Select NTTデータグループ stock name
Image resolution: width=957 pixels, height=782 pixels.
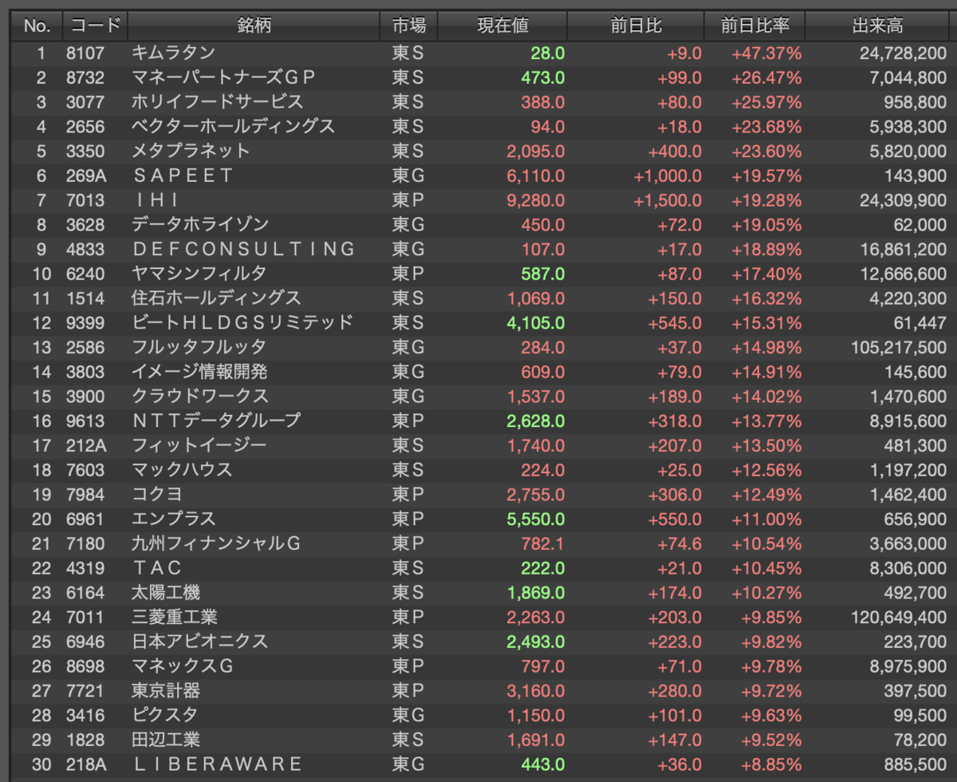click(x=216, y=420)
